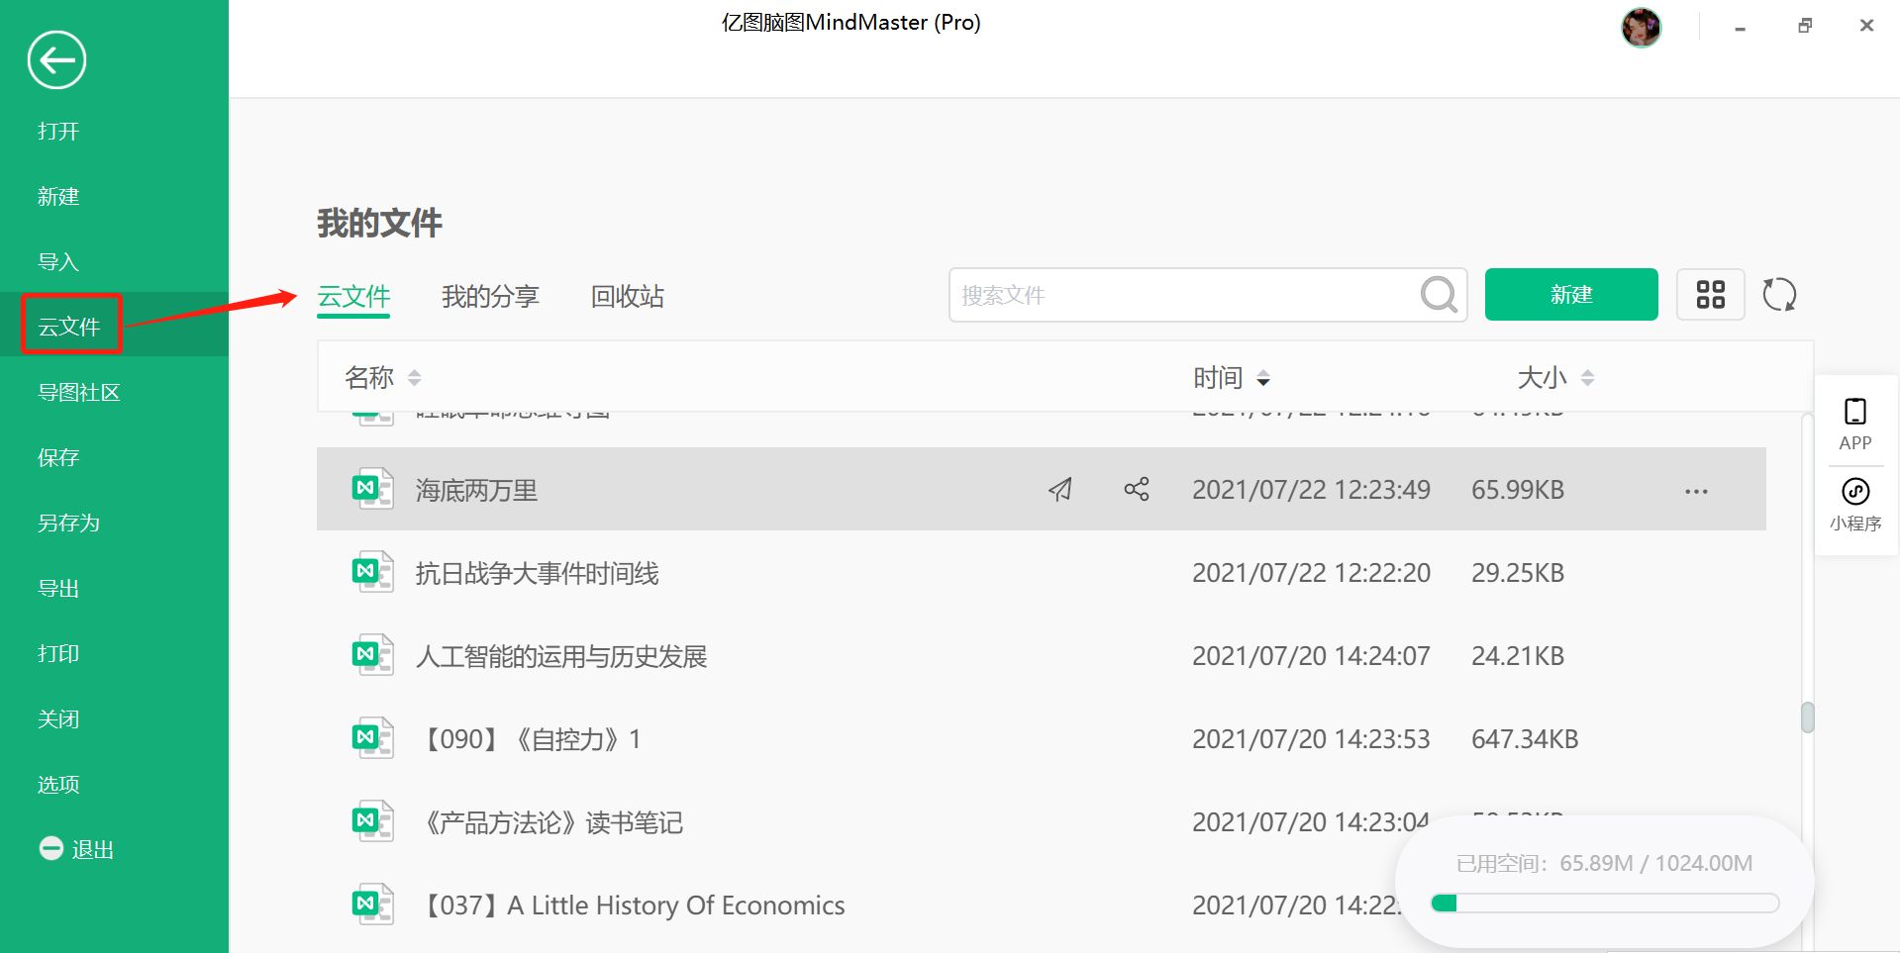Select 导图社区 in the sidebar
Viewport: 1900px width, 953px height.
point(79,393)
